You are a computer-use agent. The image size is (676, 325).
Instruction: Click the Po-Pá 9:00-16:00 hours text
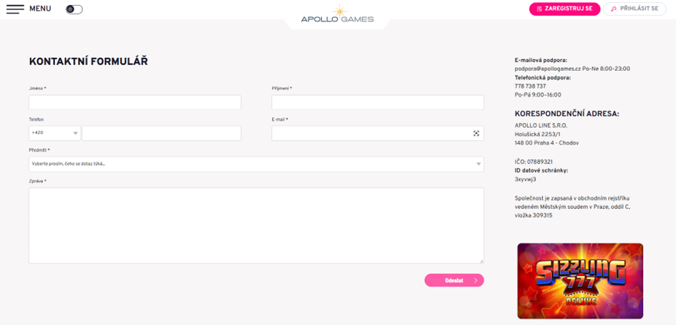coord(538,95)
